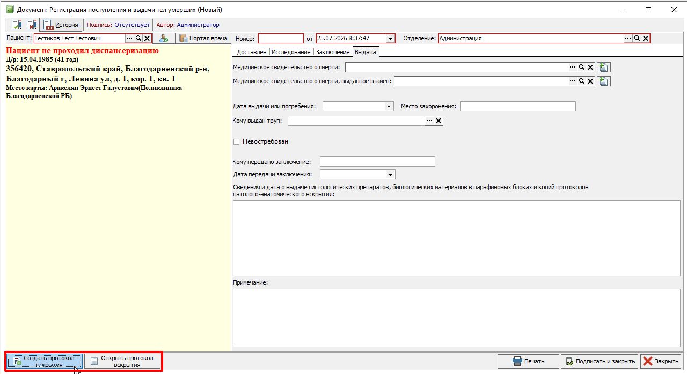Screen dimensions: 687x374
Task: Click Подписать и закрыть button
Action: click(x=599, y=361)
